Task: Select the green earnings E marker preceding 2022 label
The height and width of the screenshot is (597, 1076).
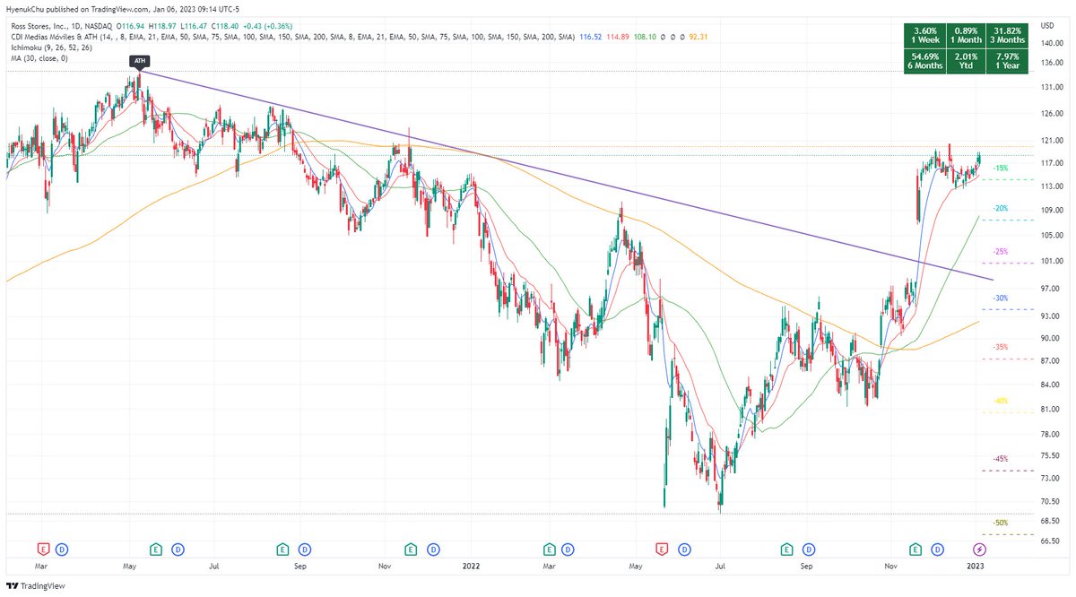Action: 411,549
